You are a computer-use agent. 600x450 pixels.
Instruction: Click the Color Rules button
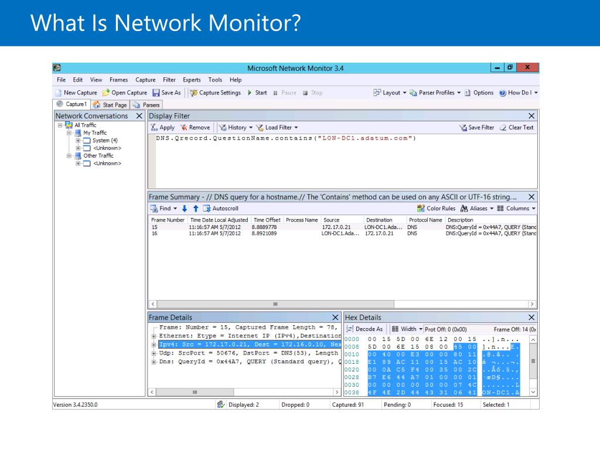tap(436, 208)
